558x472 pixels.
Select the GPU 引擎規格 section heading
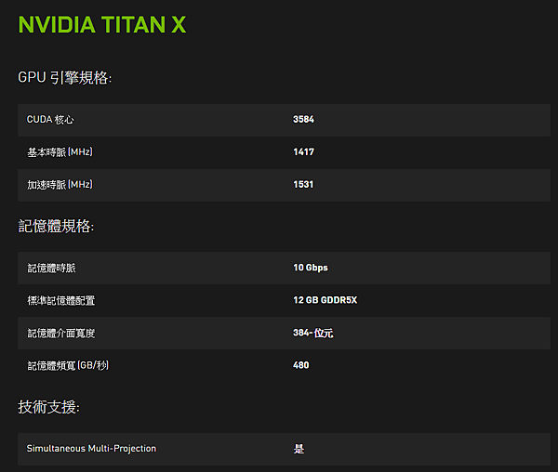65,77
